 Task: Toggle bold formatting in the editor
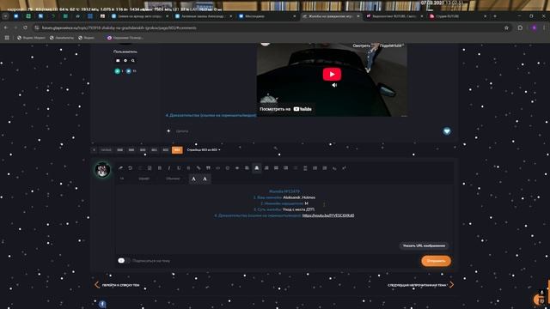160,168
